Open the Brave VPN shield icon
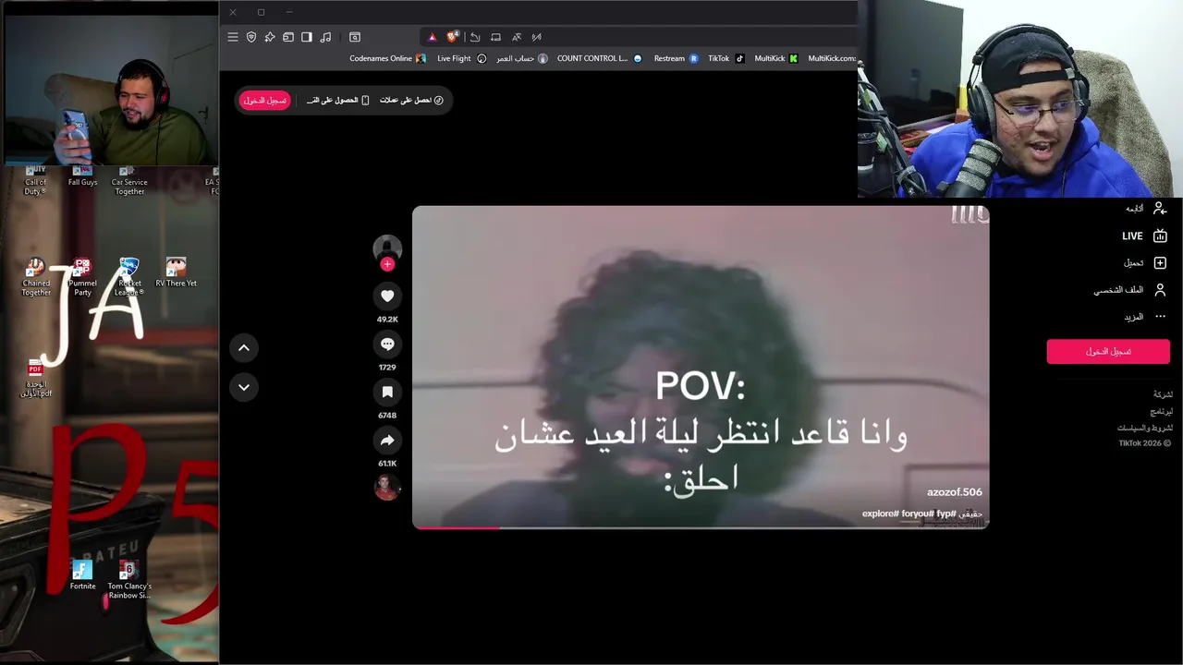Screen dimensions: 1183x665 251,37
